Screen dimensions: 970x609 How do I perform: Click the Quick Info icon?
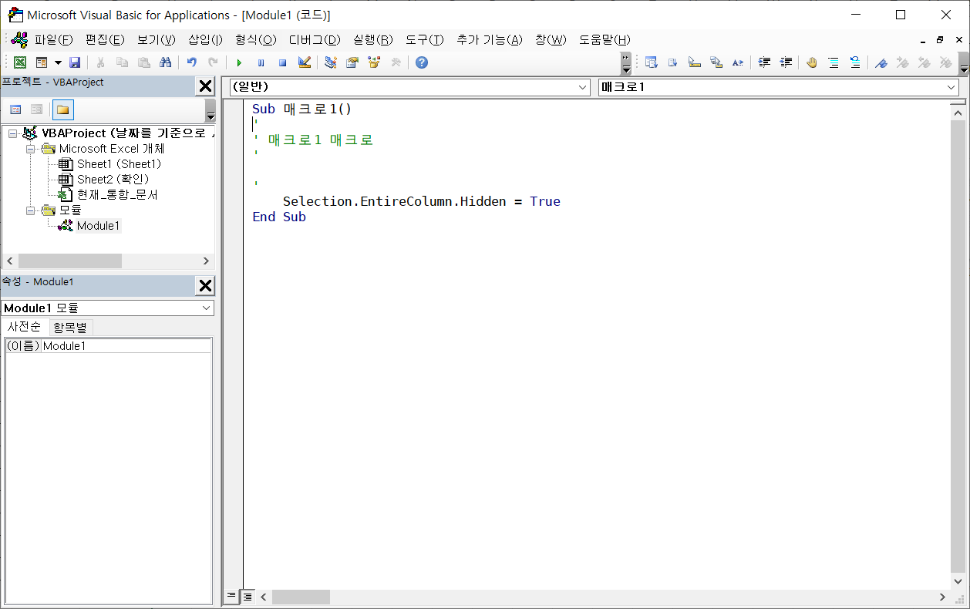coord(694,62)
